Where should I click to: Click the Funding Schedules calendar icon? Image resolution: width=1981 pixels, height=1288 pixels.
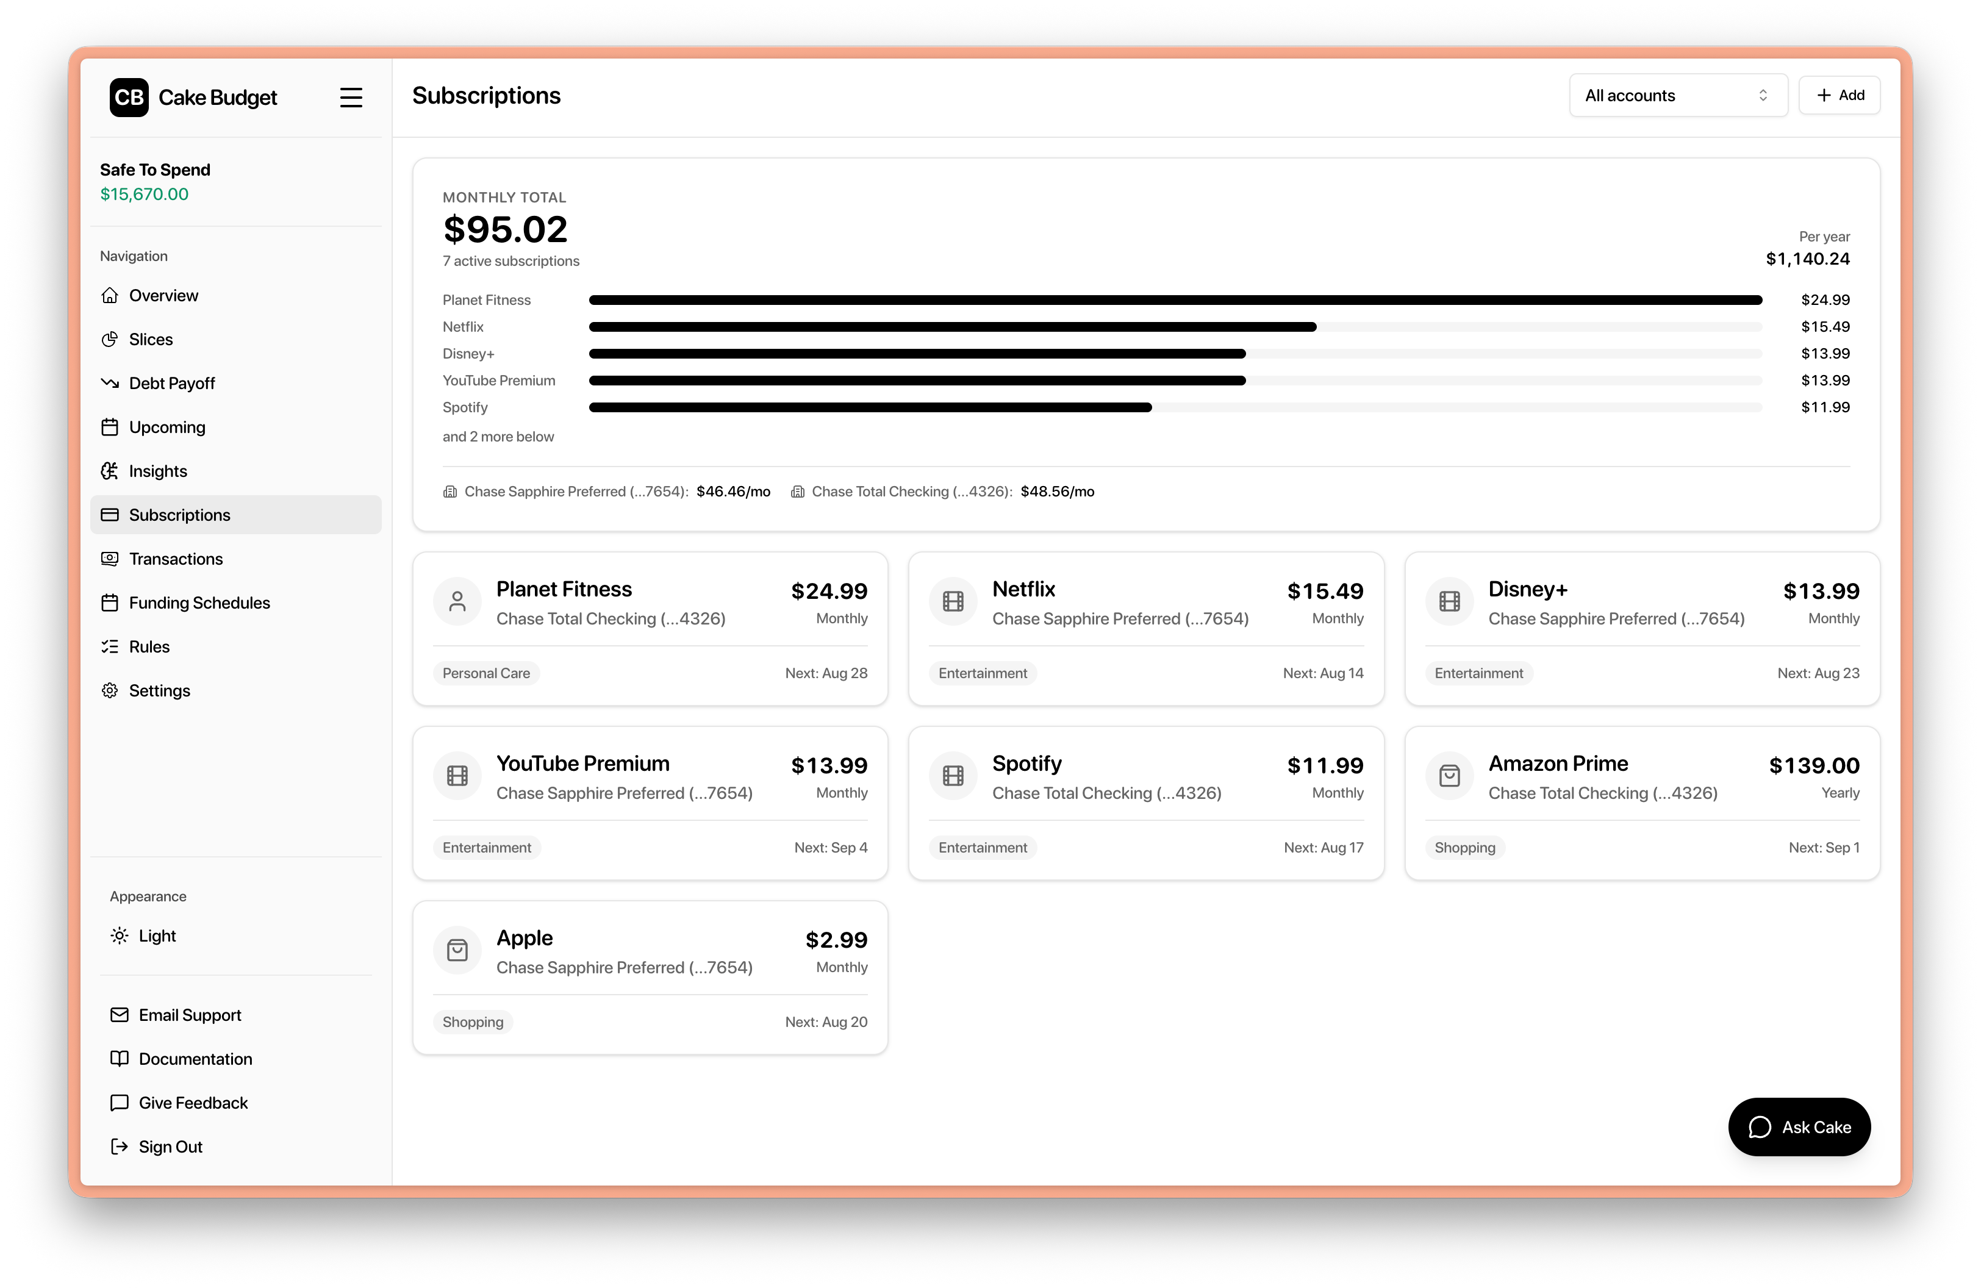pyautogui.click(x=110, y=603)
